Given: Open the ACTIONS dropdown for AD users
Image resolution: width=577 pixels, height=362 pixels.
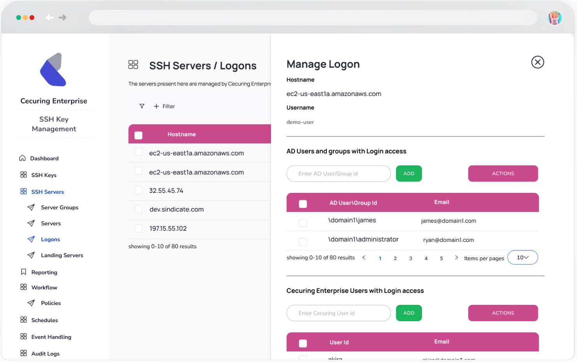Looking at the screenshot, I should pyautogui.click(x=503, y=173).
